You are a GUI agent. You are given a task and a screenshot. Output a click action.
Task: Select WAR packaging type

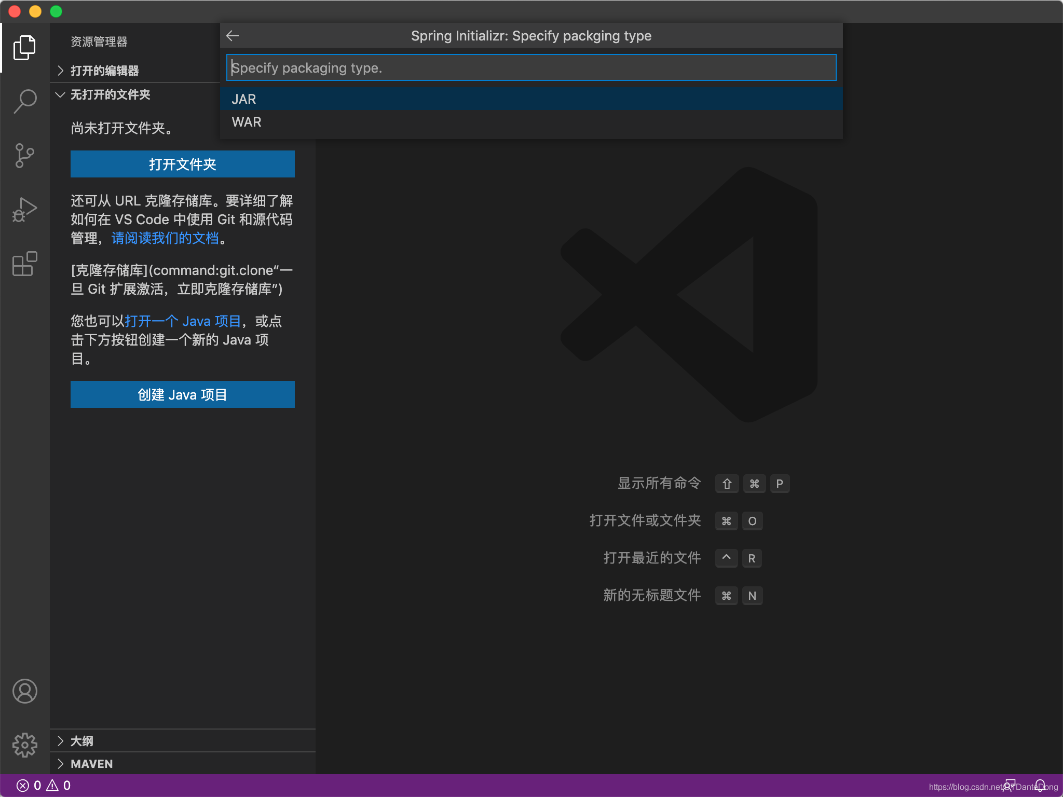tap(531, 122)
